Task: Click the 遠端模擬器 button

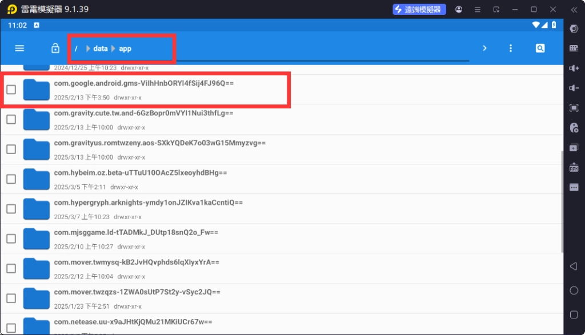Action: pos(419,9)
